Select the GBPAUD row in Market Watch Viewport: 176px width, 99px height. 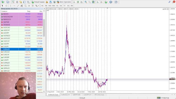(x=22, y=68)
